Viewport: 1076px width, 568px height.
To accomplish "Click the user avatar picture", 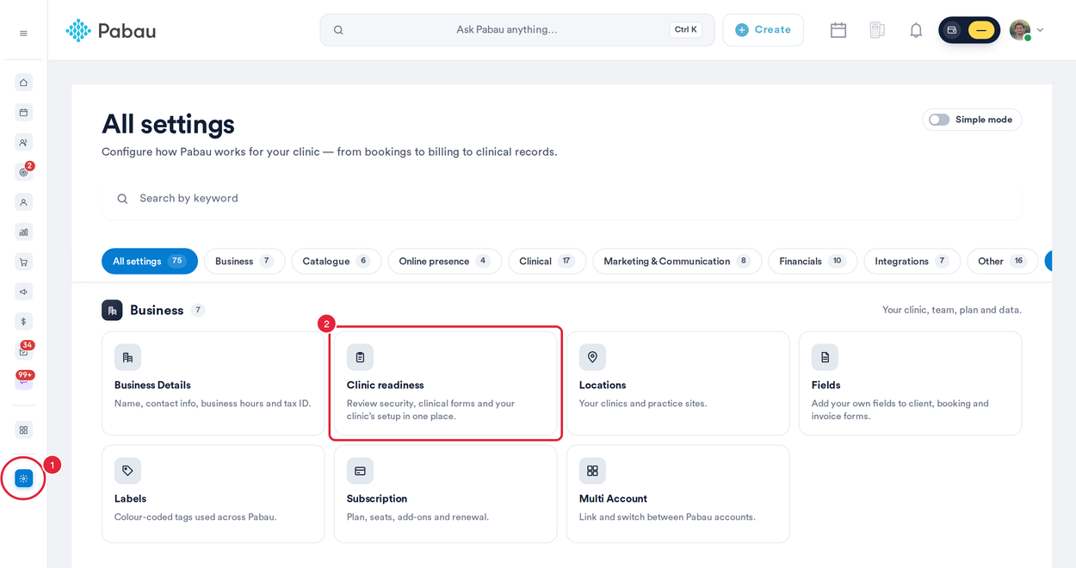I will (x=1020, y=30).
